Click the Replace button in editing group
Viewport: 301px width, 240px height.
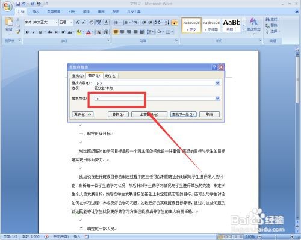click(272, 25)
